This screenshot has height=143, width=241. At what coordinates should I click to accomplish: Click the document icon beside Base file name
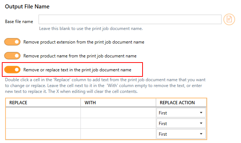(x=229, y=19)
